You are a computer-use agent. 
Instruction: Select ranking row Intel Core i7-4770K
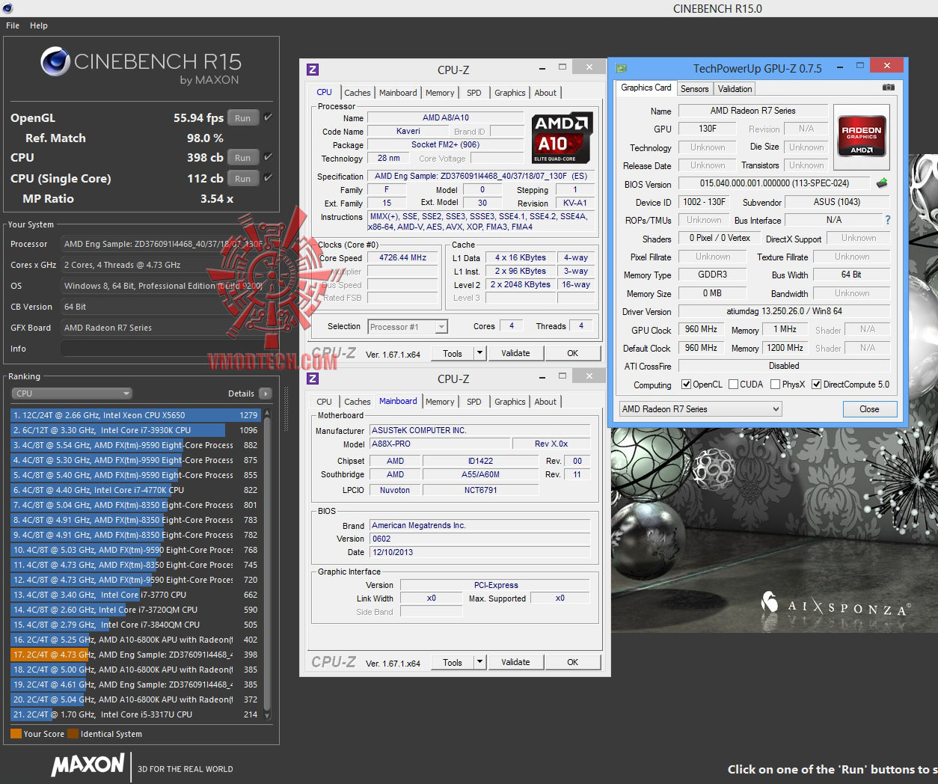point(135,490)
